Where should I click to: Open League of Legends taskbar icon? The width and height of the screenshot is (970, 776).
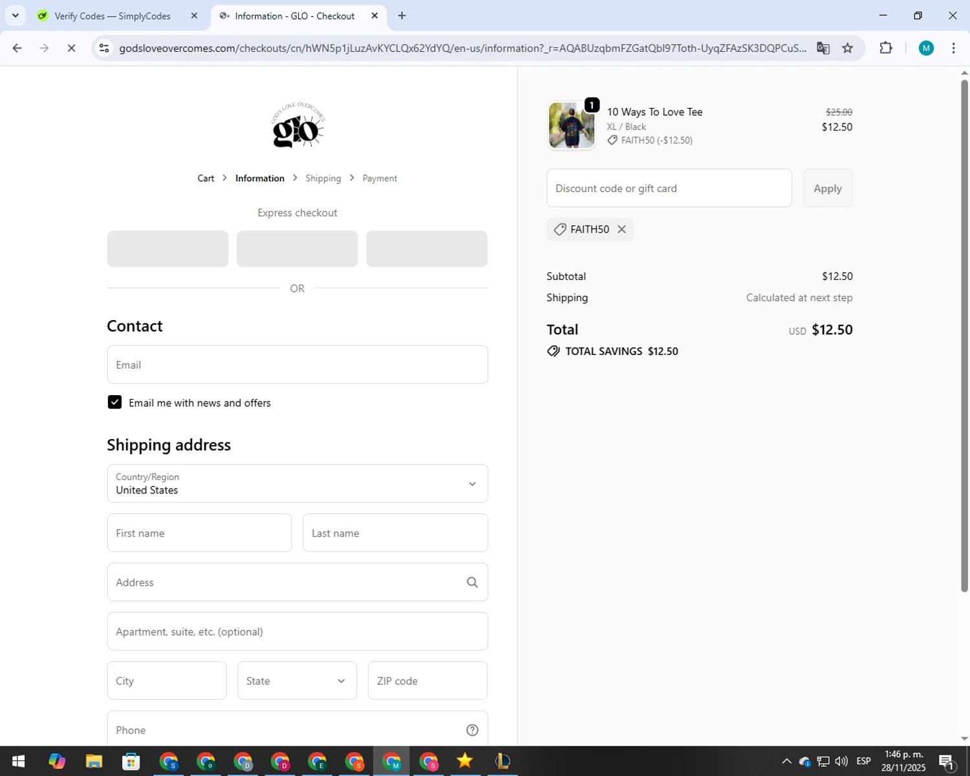pyautogui.click(x=502, y=761)
